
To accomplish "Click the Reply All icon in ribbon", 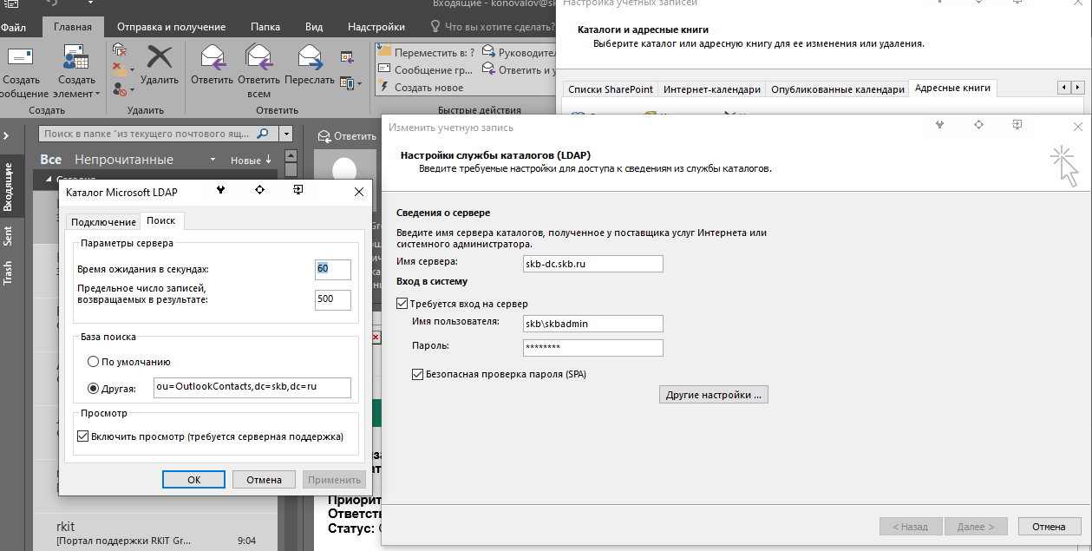I will [259, 57].
